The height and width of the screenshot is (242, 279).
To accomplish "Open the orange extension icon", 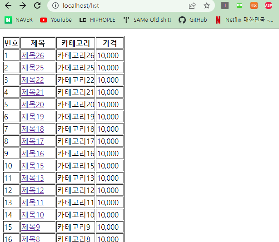I will tap(254, 6).
